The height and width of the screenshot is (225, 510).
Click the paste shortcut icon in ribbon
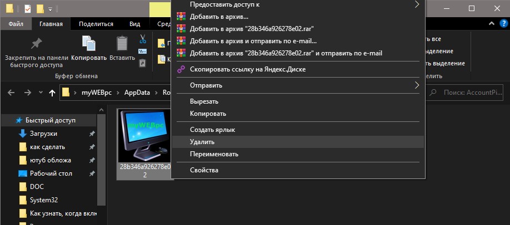(142, 63)
